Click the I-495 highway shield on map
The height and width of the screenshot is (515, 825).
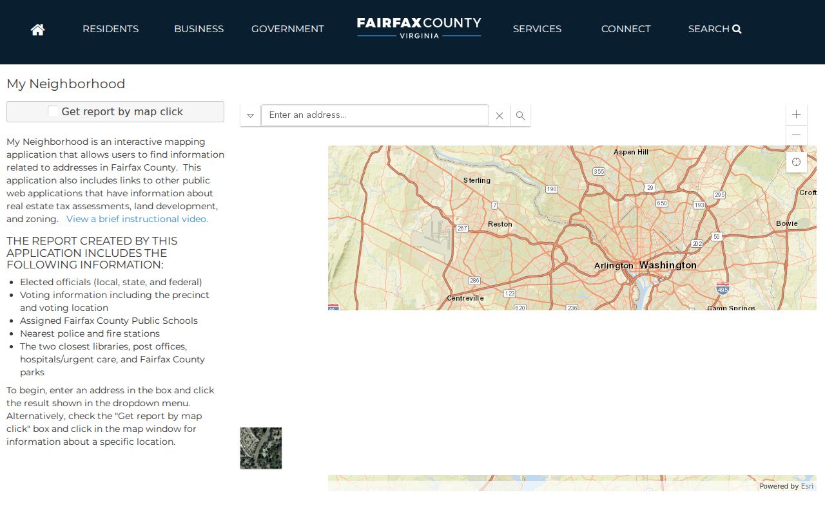[x=723, y=288]
